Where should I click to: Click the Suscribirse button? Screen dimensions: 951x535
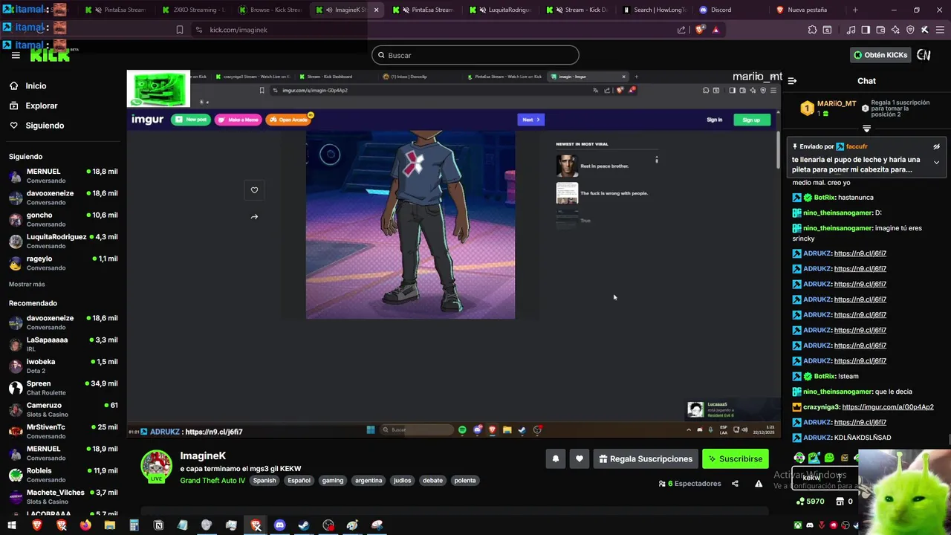click(x=735, y=459)
